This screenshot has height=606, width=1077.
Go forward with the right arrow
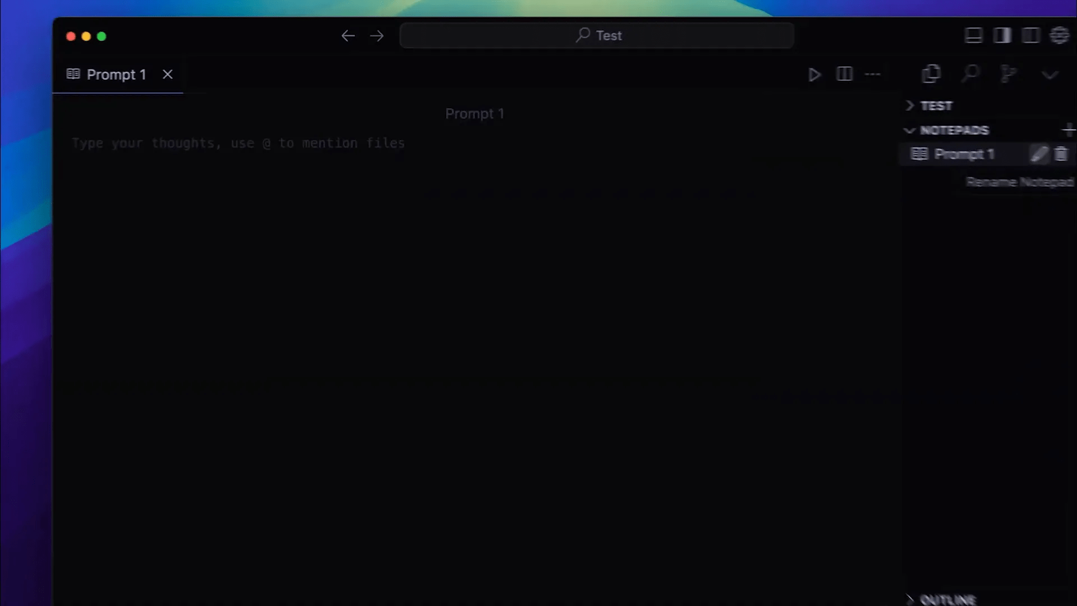(377, 36)
